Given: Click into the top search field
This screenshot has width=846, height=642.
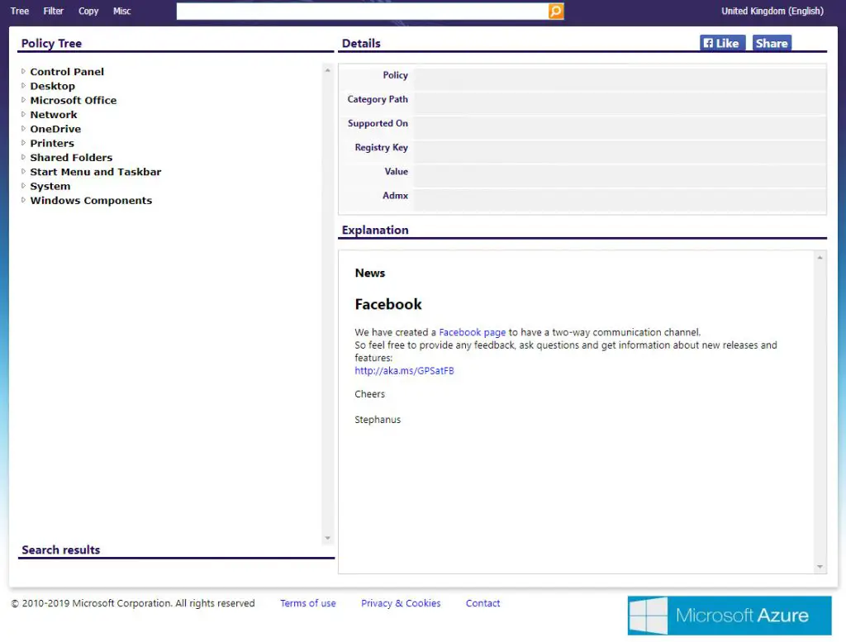Looking at the screenshot, I should point(362,11).
